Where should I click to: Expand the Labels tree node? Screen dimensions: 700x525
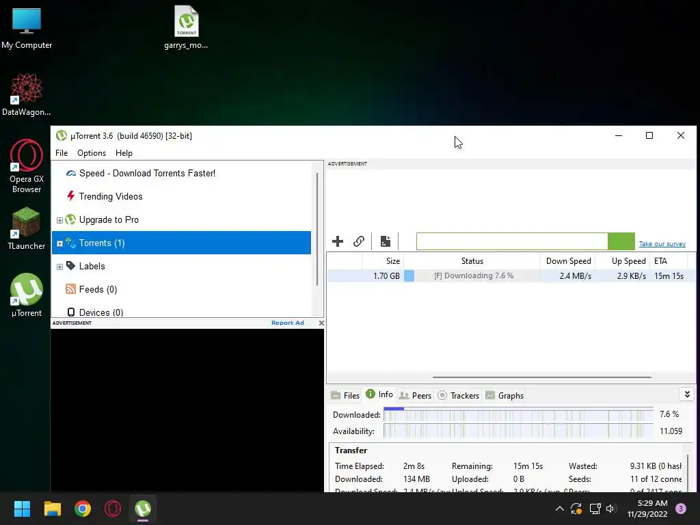(x=59, y=267)
